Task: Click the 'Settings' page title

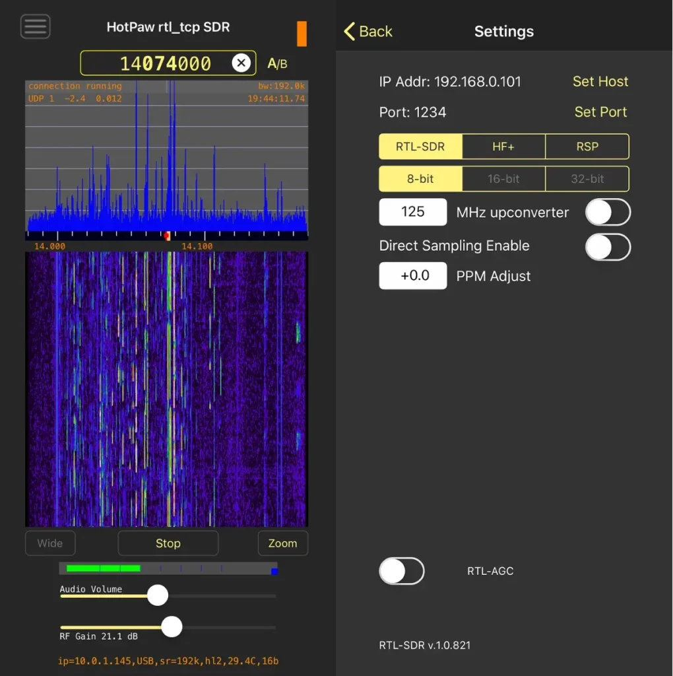Action: pyautogui.click(x=504, y=32)
